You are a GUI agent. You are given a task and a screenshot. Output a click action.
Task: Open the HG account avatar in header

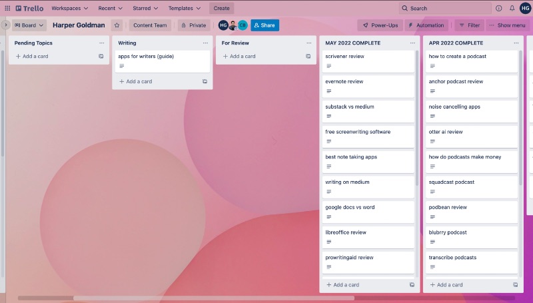(526, 8)
